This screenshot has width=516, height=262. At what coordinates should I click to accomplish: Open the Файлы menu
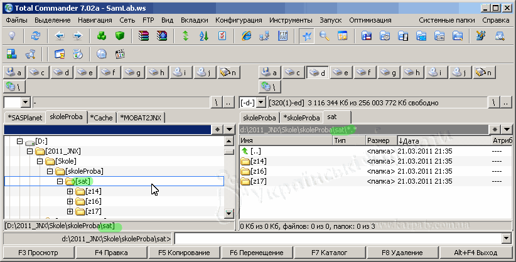[16, 21]
